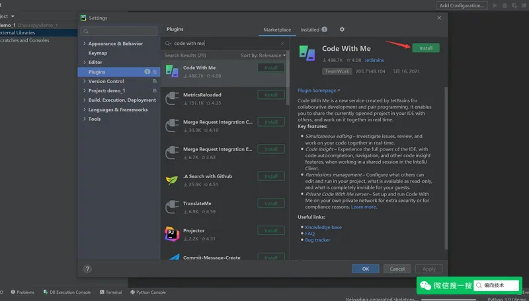Screen dimensions: 529x301
Task: Click the Version Control project-level icon
Action: pos(155,81)
